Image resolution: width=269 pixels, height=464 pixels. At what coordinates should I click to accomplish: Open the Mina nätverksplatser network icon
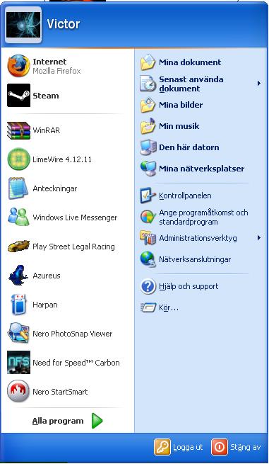click(x=148, y=169)
